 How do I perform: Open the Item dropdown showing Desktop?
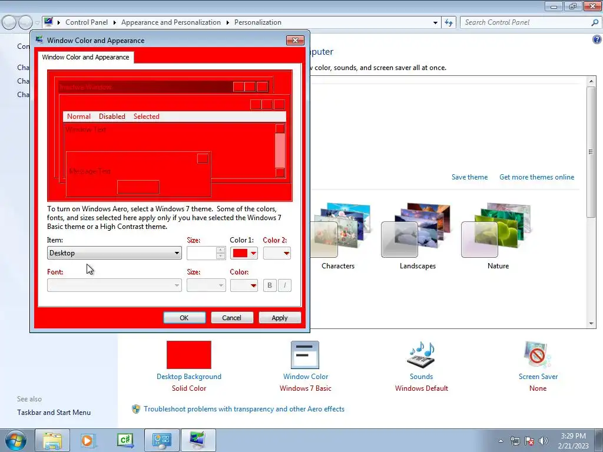114,253
